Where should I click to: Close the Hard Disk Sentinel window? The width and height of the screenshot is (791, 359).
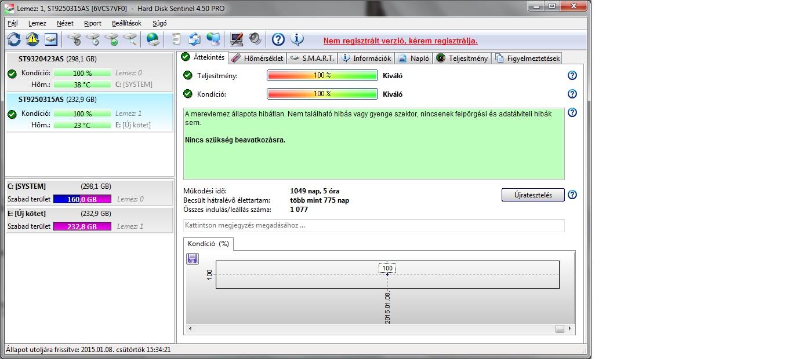[x=574, y=6]
